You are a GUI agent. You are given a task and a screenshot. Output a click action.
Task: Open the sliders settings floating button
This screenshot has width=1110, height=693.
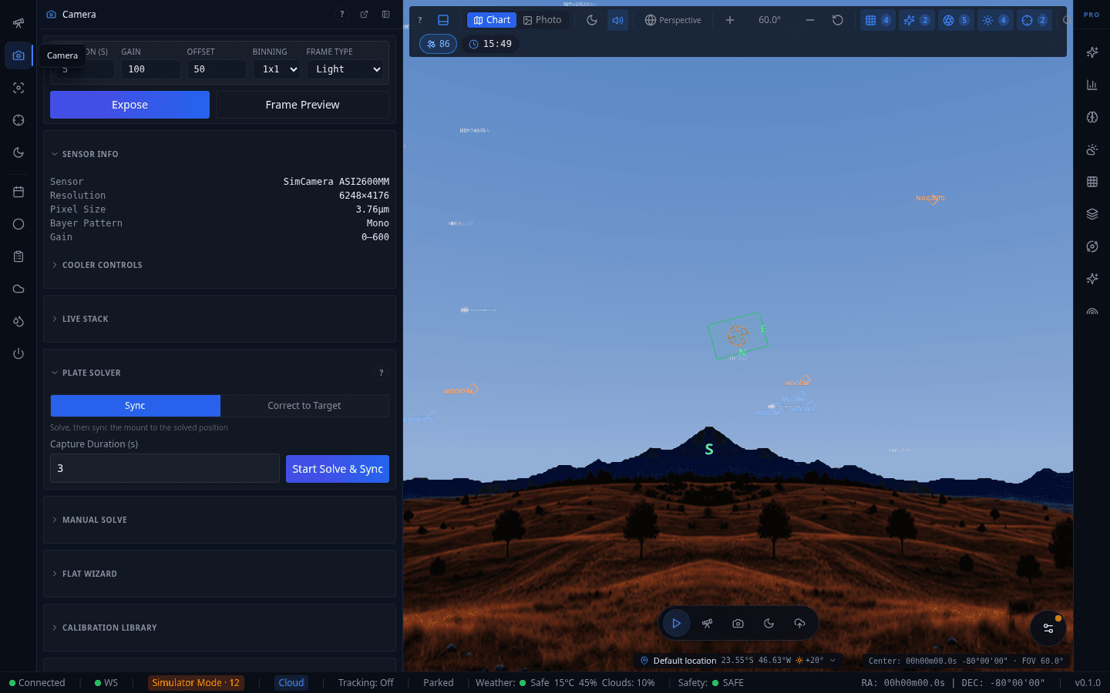pos(1048,628)
